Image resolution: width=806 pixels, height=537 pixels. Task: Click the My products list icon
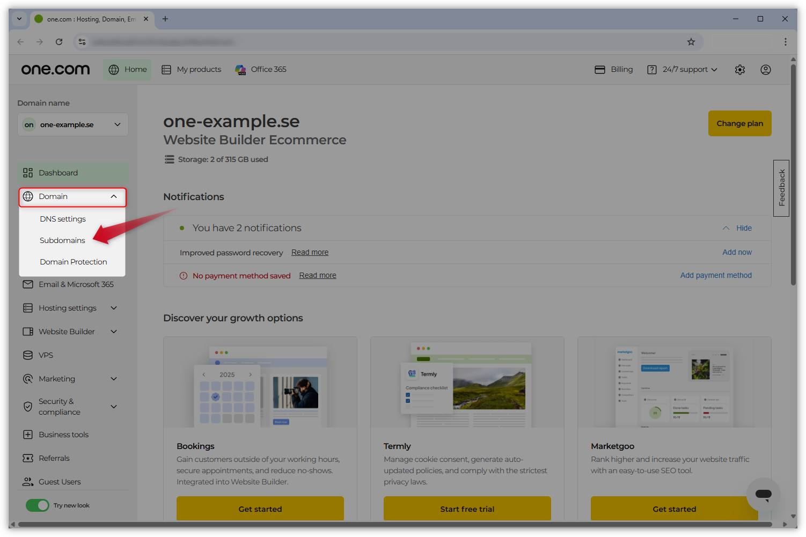pyautogui.click(x=166, y=70)
